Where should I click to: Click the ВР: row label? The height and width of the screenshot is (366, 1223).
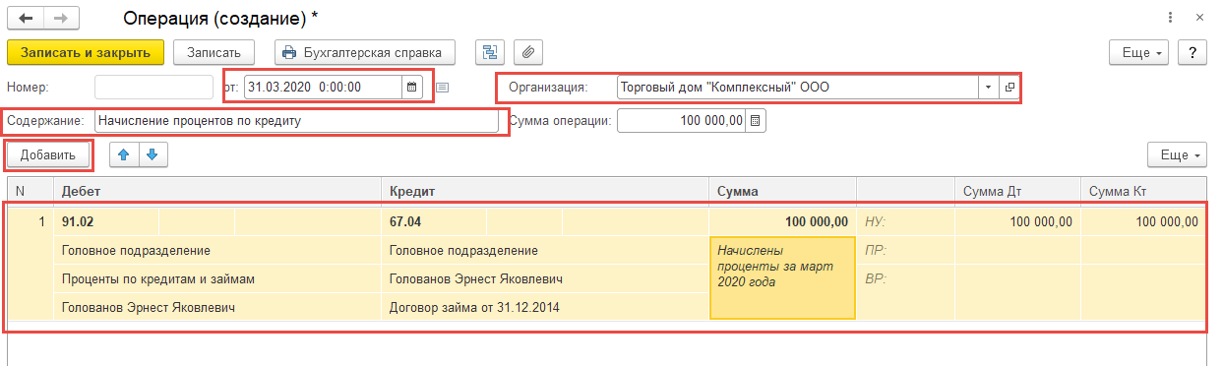[876, 279]
